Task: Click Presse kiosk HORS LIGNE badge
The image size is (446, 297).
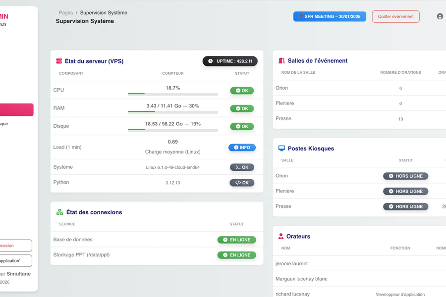Action: click(405, 206)
